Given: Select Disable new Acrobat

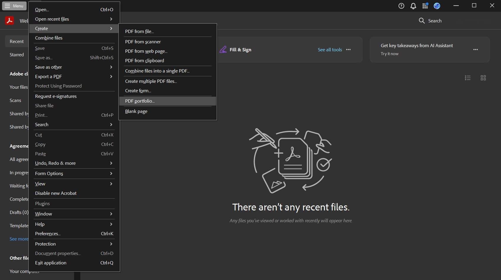Looking at the screenshot, I should point(74,193).
